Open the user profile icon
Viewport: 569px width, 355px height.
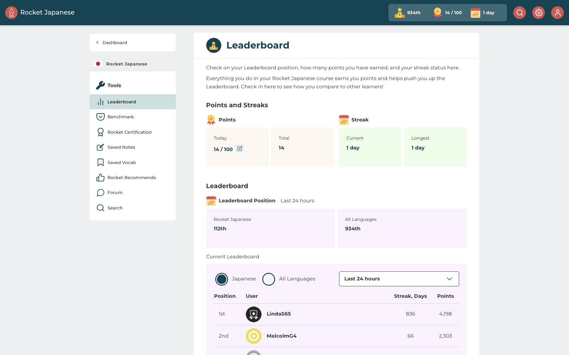(558, 13)
